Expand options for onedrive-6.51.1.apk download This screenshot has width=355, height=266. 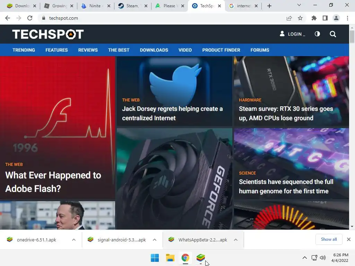74,240
